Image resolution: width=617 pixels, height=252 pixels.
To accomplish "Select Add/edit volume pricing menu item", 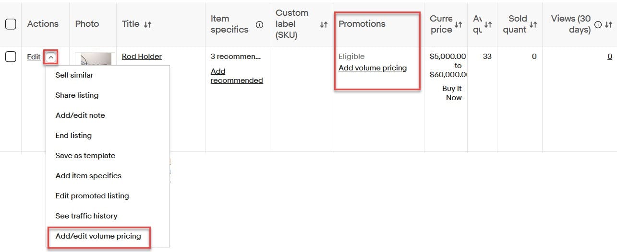I will coord(98,236).
